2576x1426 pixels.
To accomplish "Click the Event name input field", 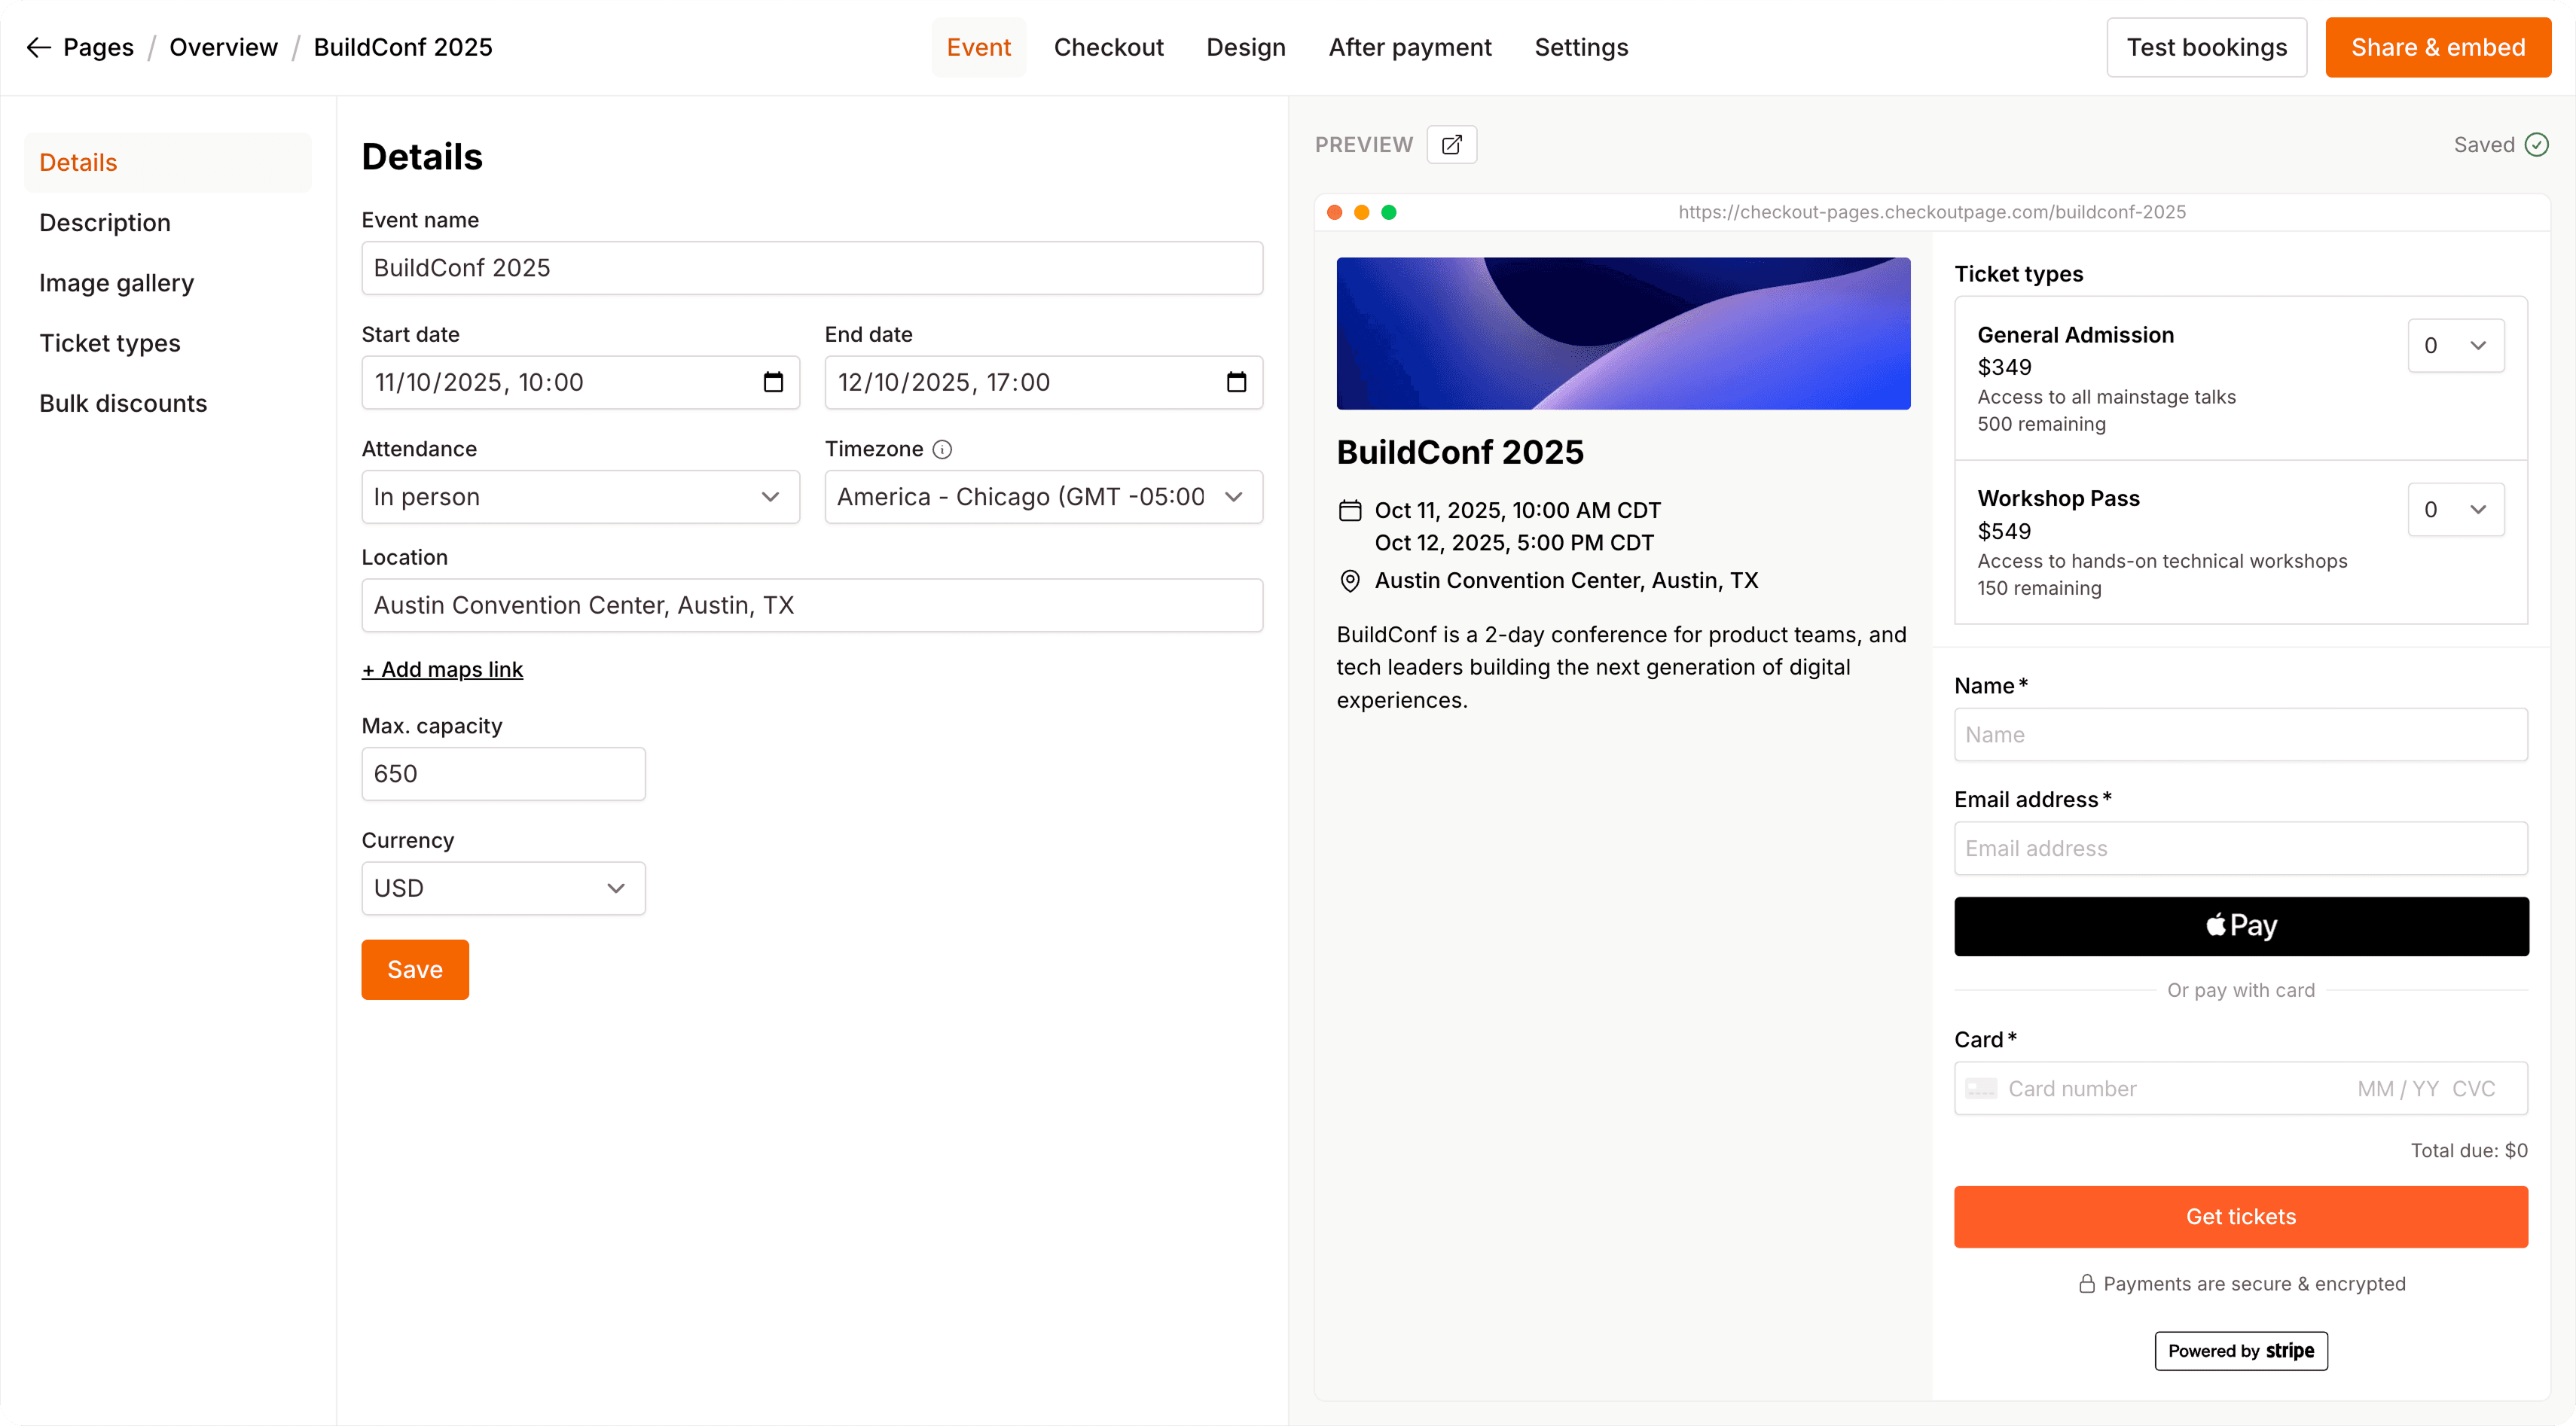I will (812, 268).
